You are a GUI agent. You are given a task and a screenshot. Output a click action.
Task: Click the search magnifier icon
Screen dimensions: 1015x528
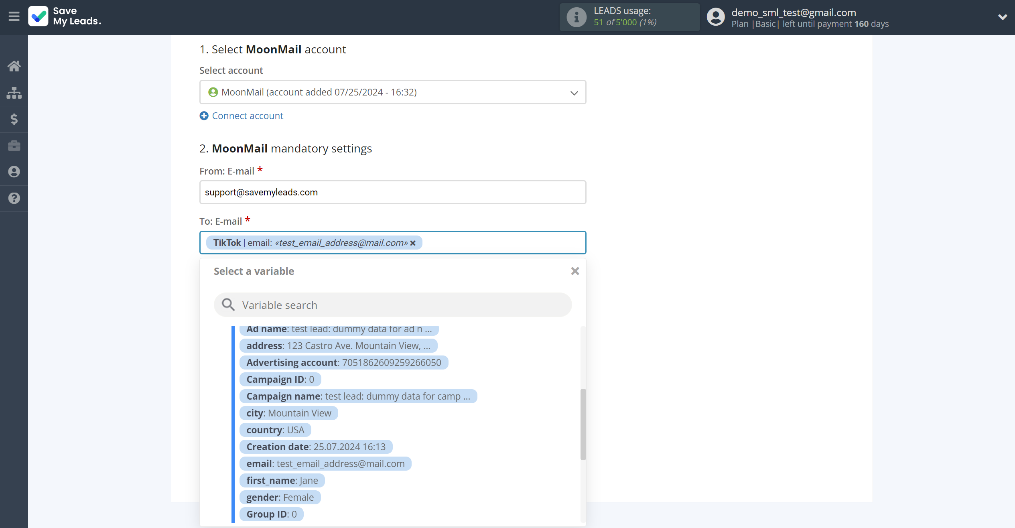point(228,305)
